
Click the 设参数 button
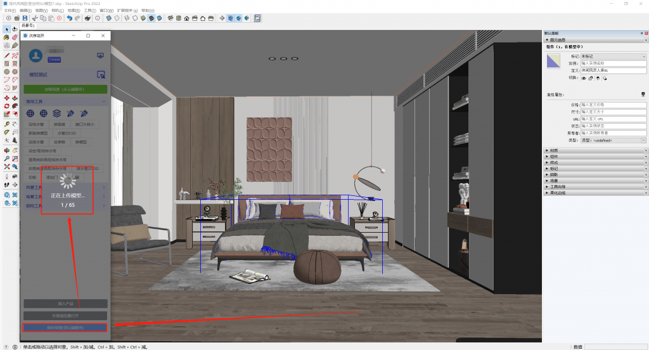tap(60, 142)
